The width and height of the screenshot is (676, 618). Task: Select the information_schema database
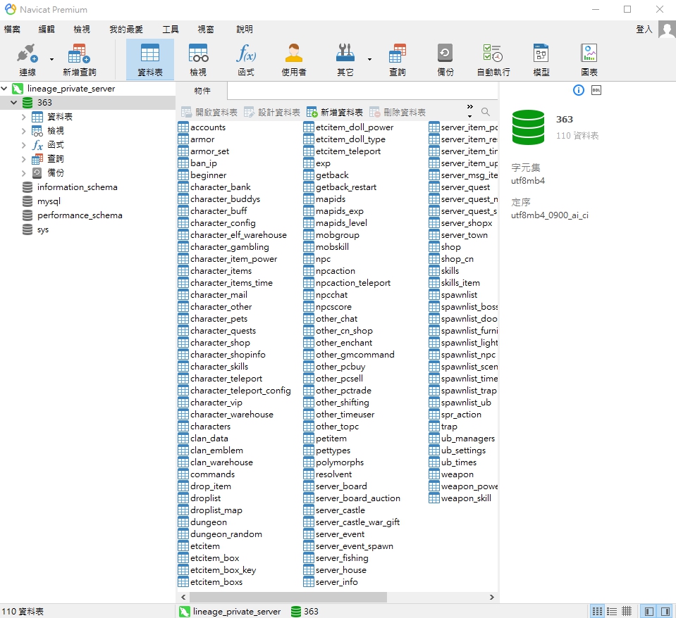(x=77, y=187)
